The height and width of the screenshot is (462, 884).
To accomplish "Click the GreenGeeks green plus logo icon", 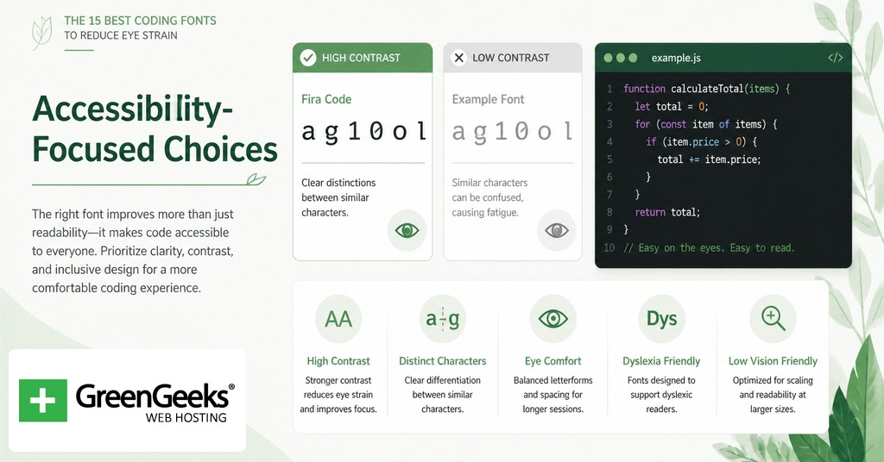I will pyautogui.click(x=43, y=401).
